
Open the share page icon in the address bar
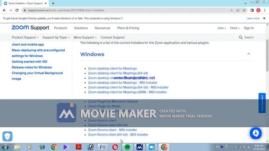pyautogui.click(x=238, y=10)
